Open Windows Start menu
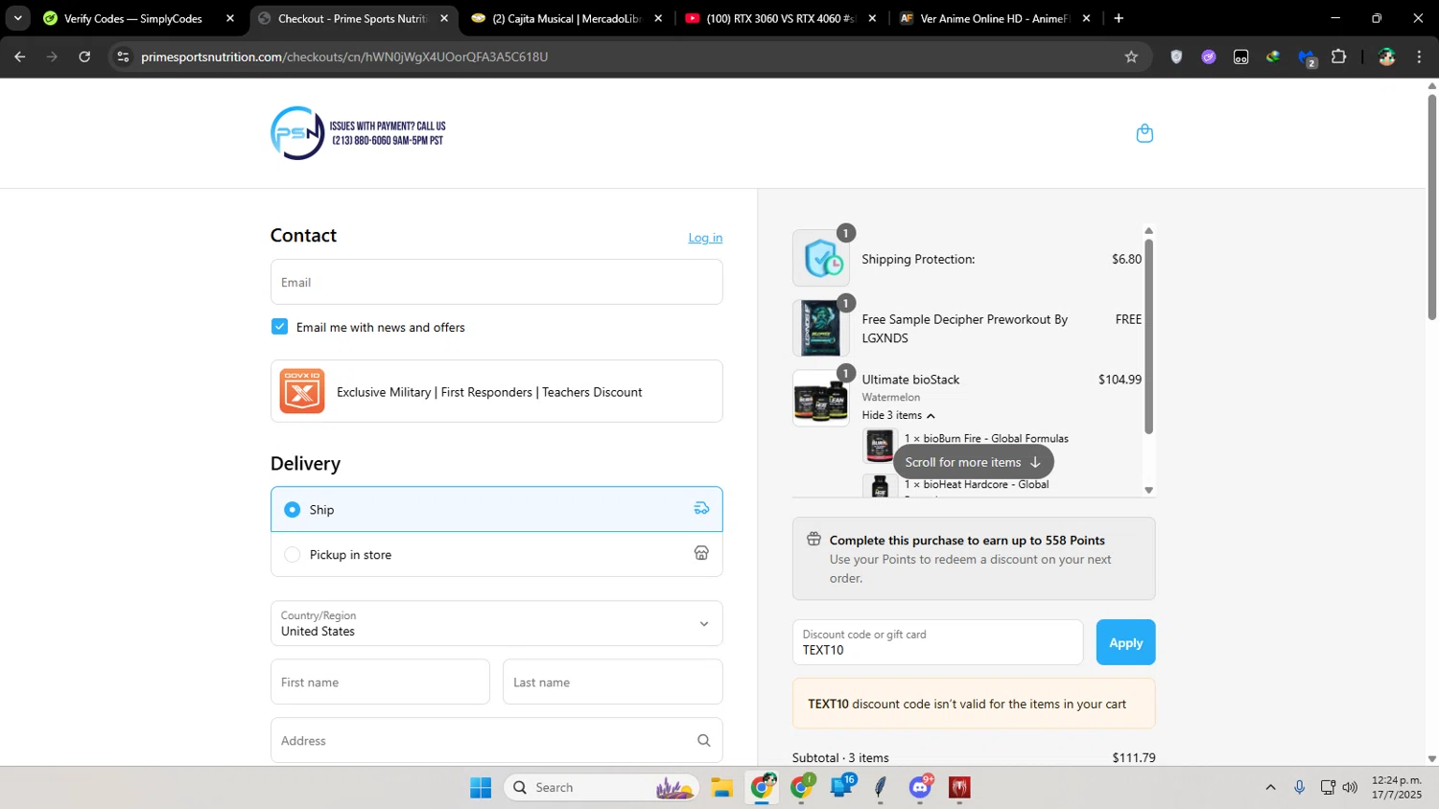This screenshot has width=1439, height=809. 481,787
